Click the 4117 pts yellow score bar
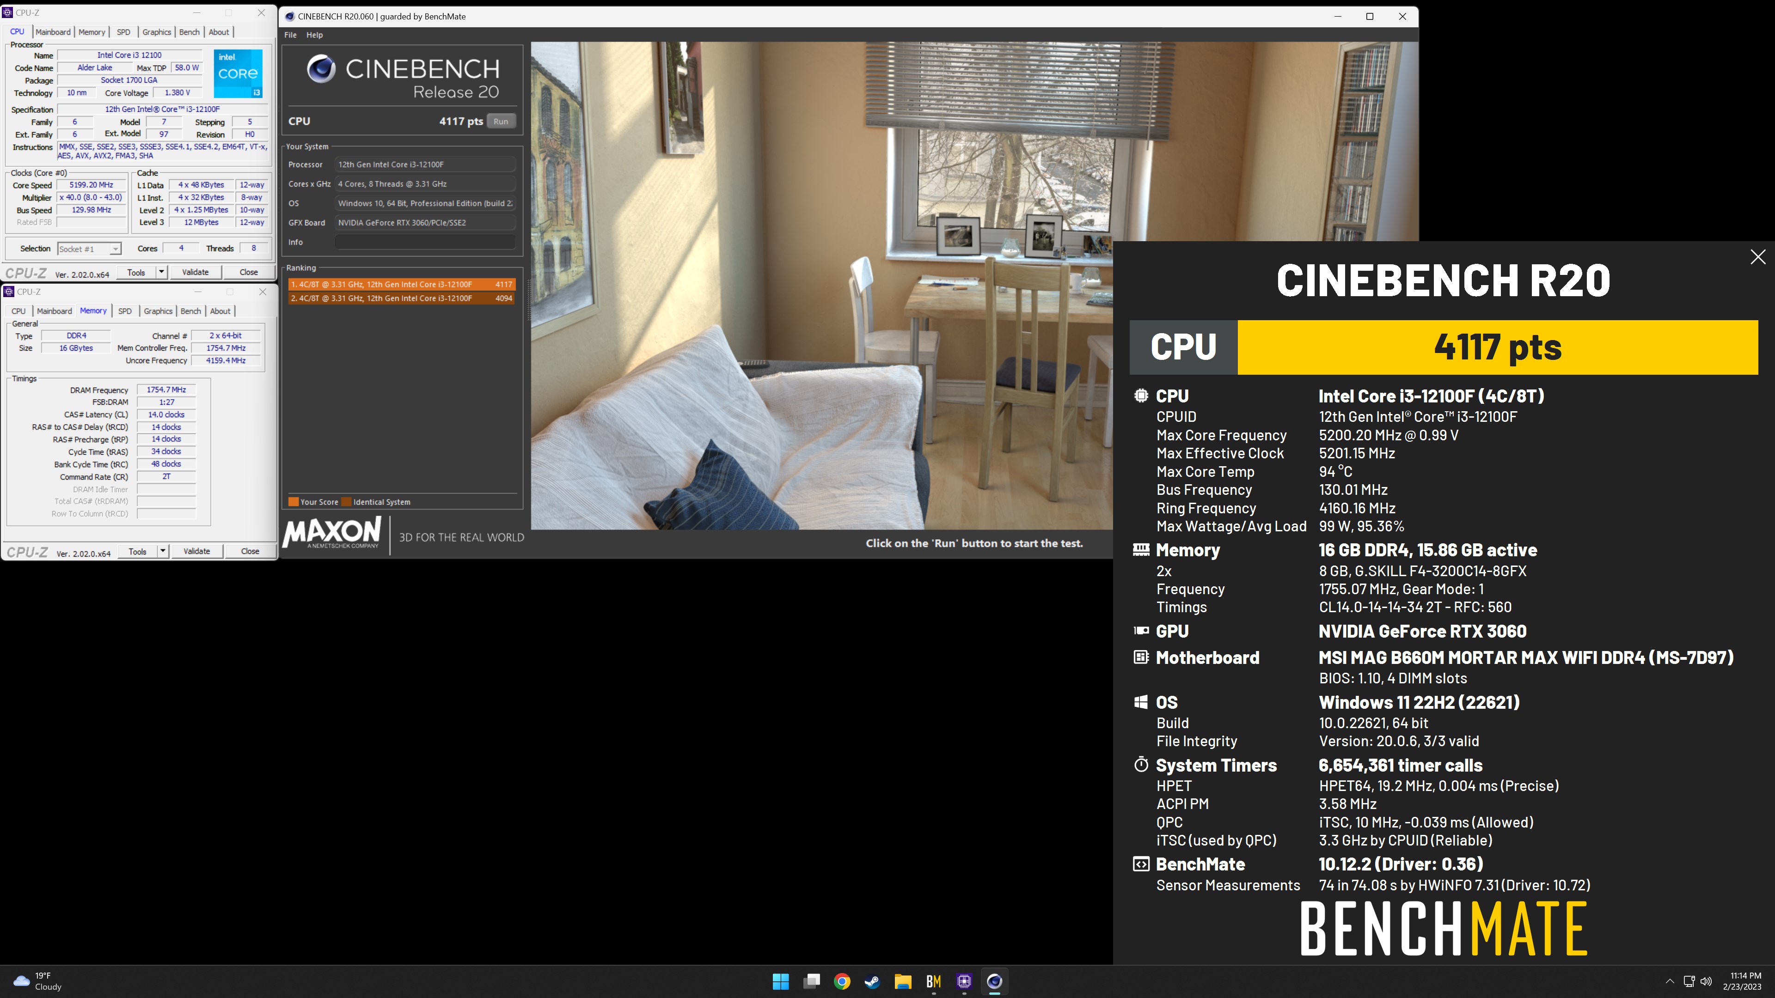1775x998 pixels. pyautogui.click(x=1497, y=347)
